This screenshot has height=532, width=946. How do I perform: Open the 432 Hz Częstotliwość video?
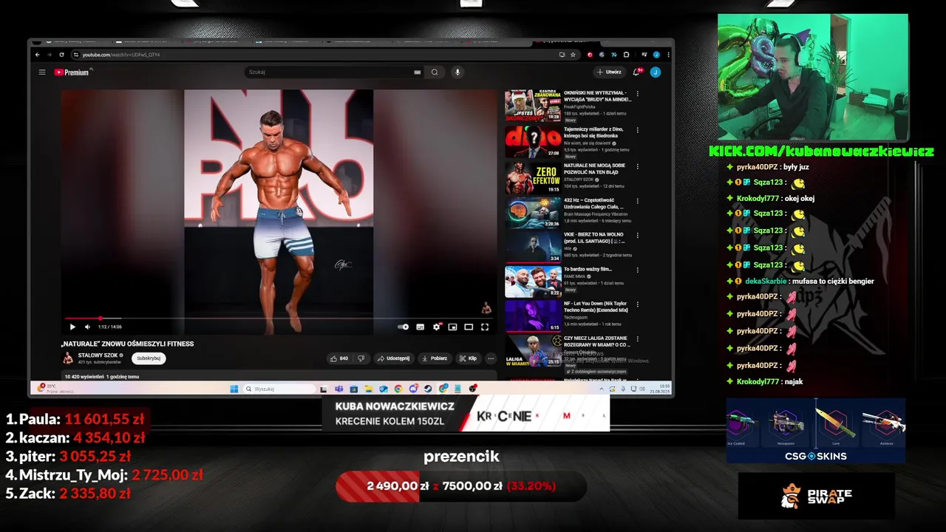pos(533,213)
